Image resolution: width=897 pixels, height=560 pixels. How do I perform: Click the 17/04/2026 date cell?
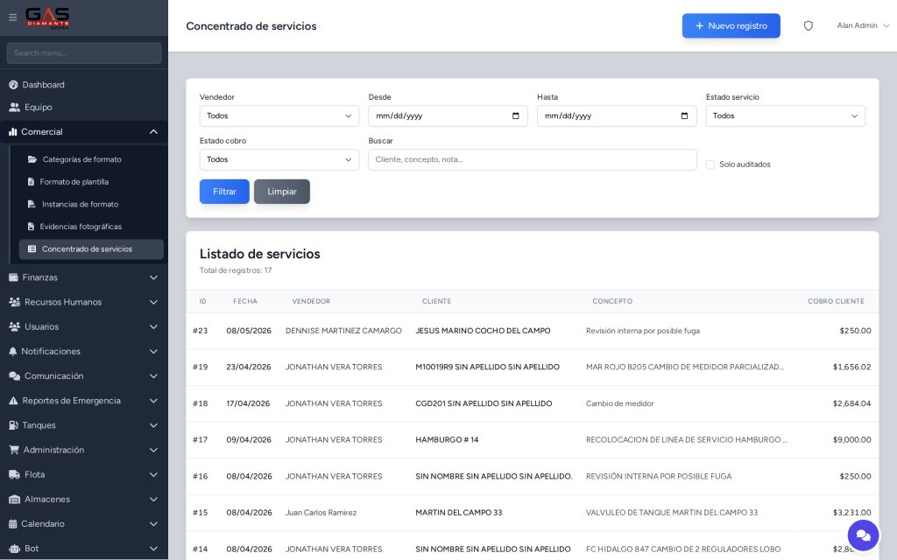tap(248, 403)
